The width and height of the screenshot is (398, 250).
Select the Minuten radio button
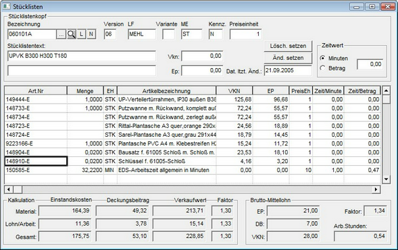click(x=322, y=58)
